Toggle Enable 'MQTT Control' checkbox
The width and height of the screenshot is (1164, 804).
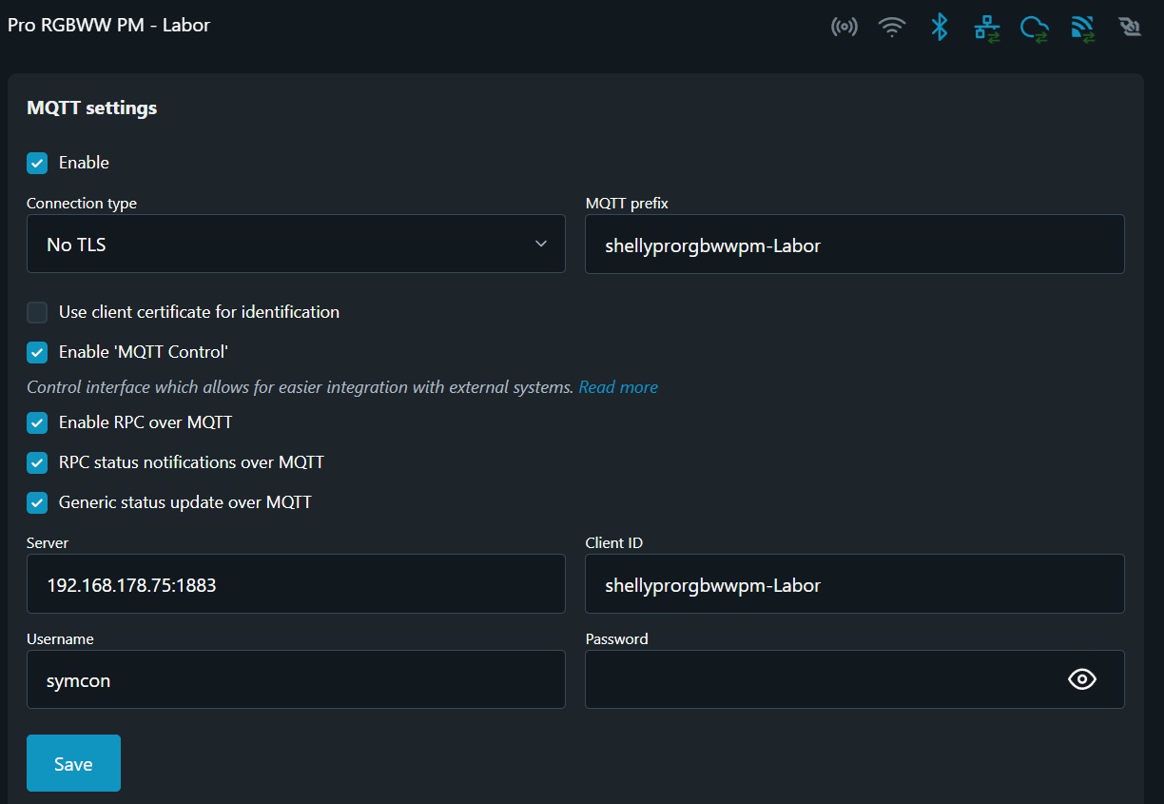pos(37,352)
